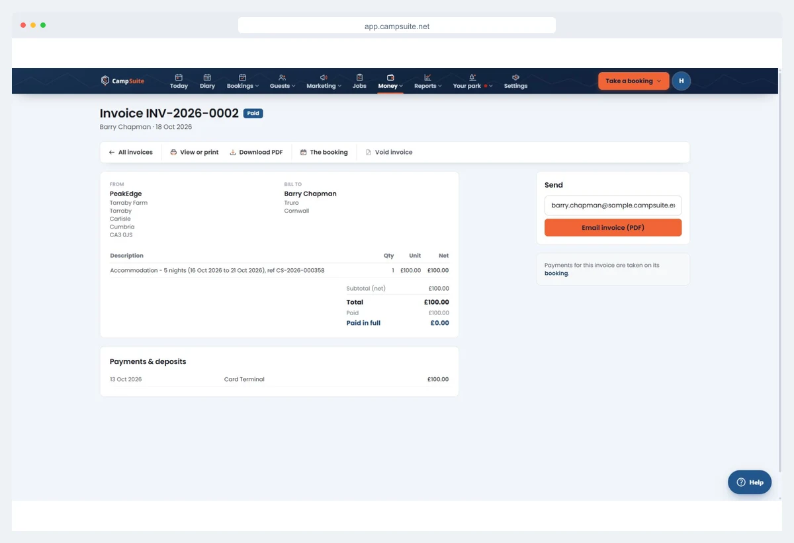Open the Today calendar icon
This screenshot has width=794, height=543.
point(179,77)
